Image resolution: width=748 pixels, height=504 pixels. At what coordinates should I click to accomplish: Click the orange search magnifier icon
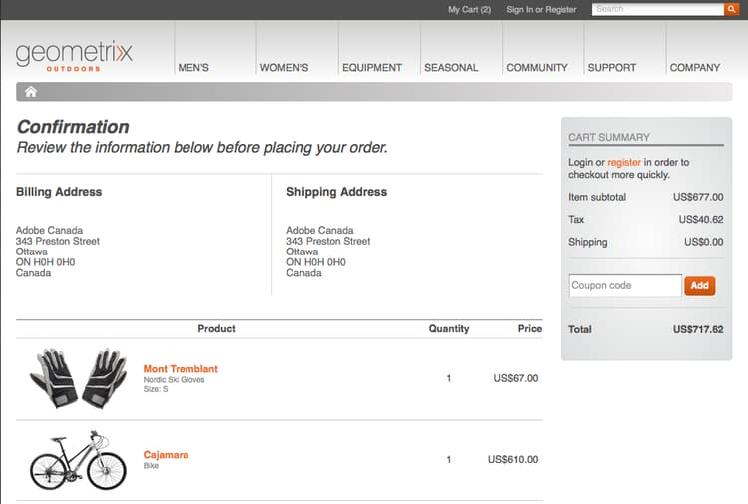[x=731, y=9]
